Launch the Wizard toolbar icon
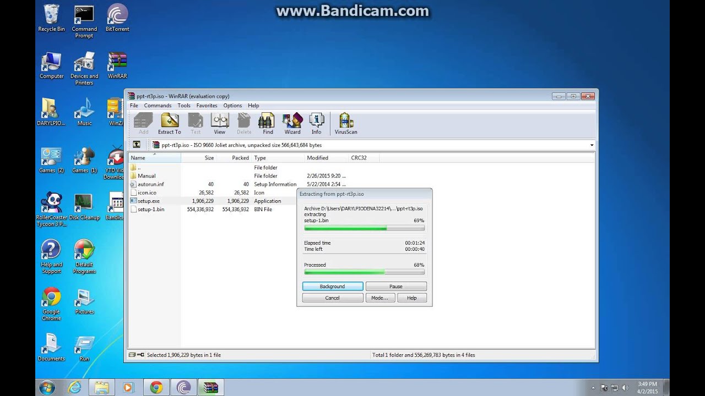The image size is (705, 396). 292,123
